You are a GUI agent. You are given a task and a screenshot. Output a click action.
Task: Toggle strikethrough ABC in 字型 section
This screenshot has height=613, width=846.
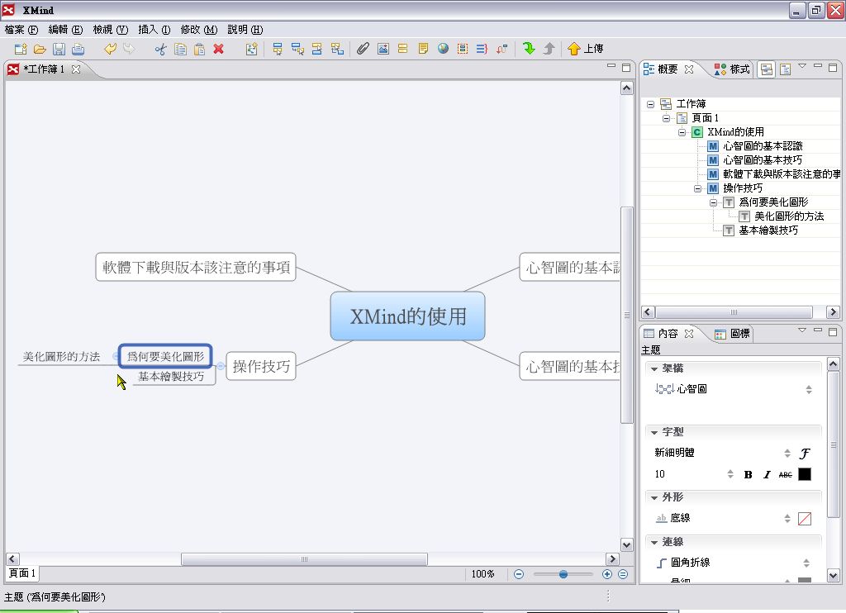(x=786, y=475)
